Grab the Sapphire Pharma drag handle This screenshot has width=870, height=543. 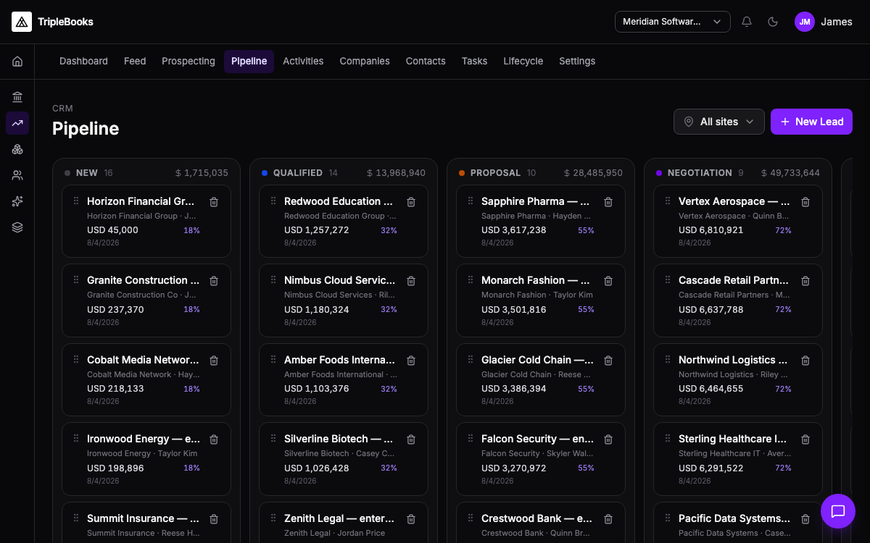coord(471,201)
